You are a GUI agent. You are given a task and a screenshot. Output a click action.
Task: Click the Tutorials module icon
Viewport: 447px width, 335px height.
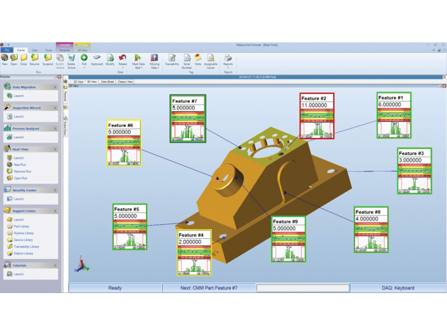point(7,265)
